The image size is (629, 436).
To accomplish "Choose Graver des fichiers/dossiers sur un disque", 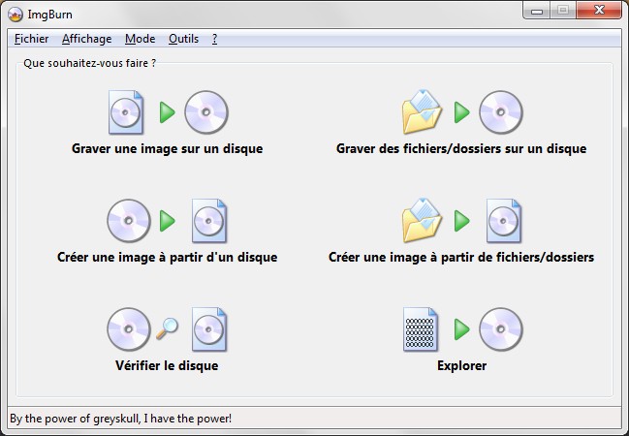I will [x=461, y=149].
